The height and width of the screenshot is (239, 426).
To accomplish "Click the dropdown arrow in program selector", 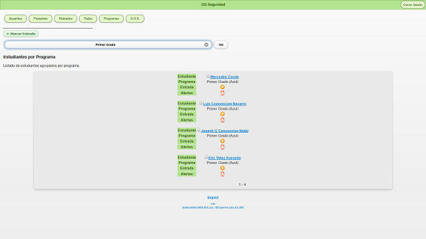I will pos(206,44).
